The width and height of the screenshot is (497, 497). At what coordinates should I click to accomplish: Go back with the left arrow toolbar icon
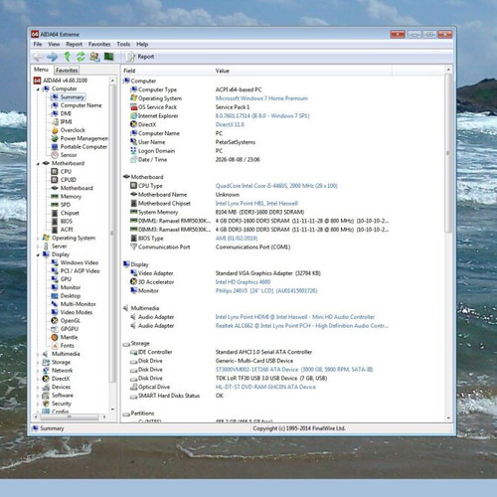pyautogui.click(x=38, y=57)
